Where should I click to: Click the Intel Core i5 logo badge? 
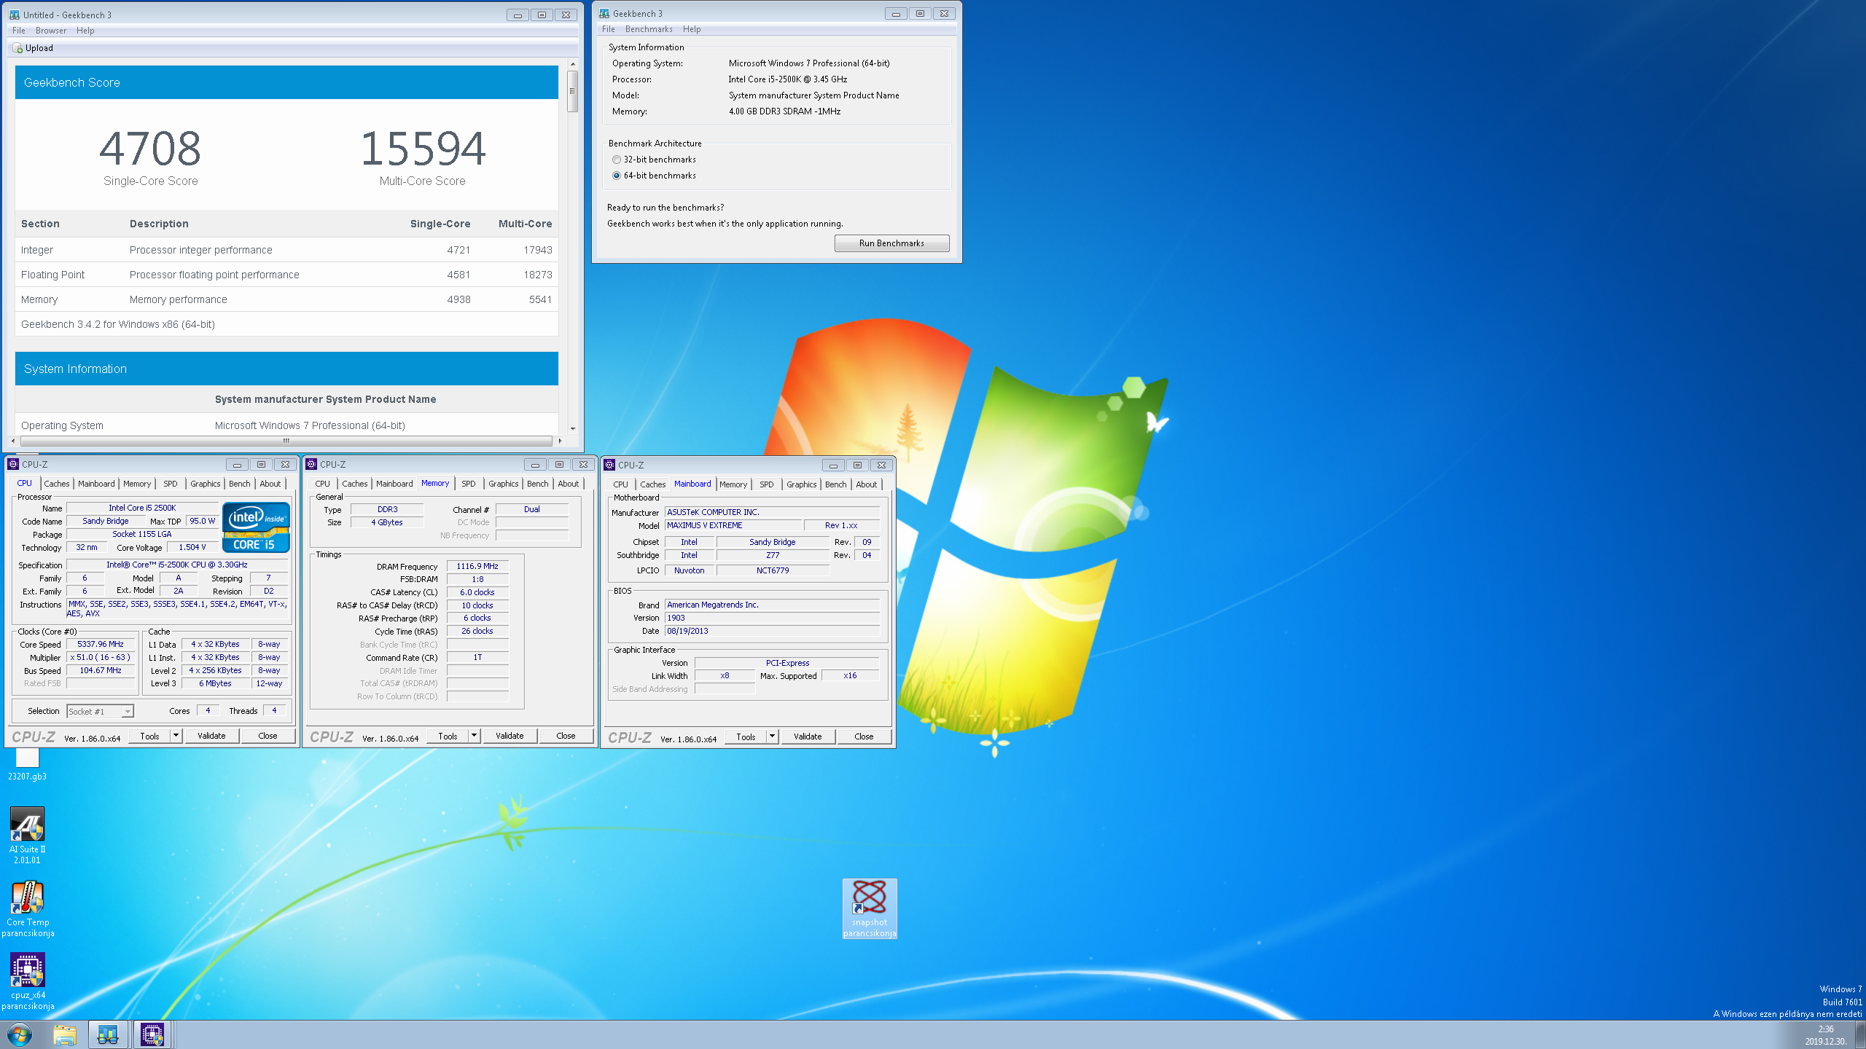coord(256,527)
